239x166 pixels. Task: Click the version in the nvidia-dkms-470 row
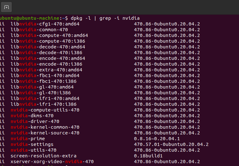tap(167, 116)
